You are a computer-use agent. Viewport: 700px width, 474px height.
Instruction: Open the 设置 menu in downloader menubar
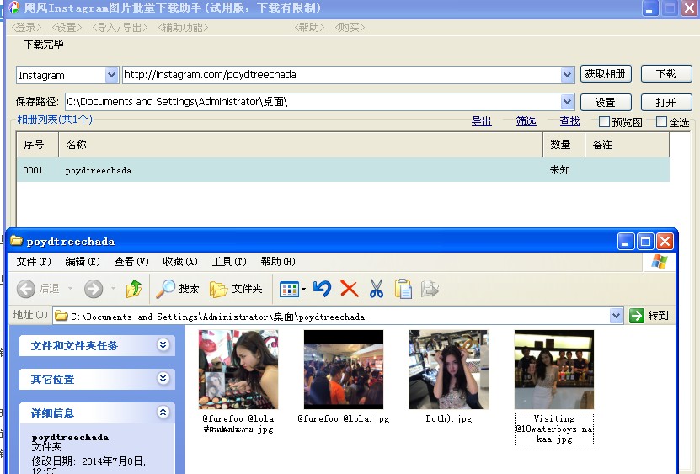click(x=67, y=28)
